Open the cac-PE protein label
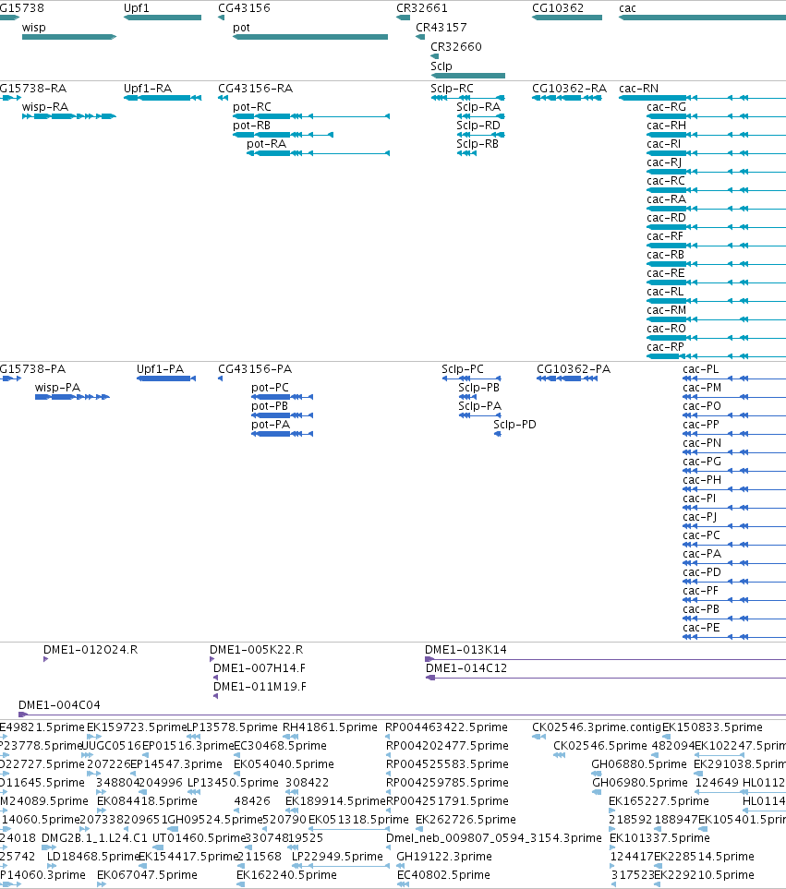The width and height of the screenshot is (786, 889). pyautogui.click(x=701, y=627)
